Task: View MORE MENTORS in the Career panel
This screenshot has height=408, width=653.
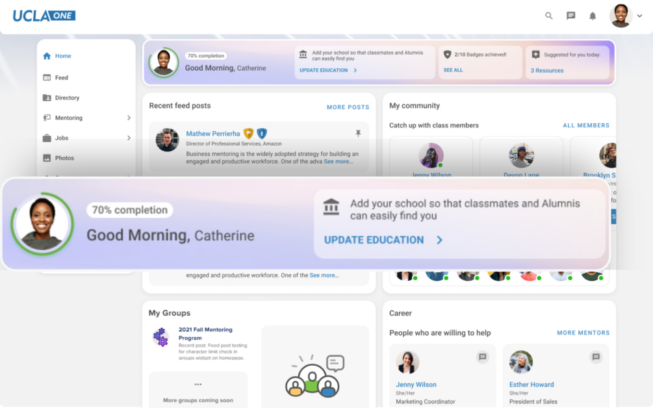Action: (583, 333)
